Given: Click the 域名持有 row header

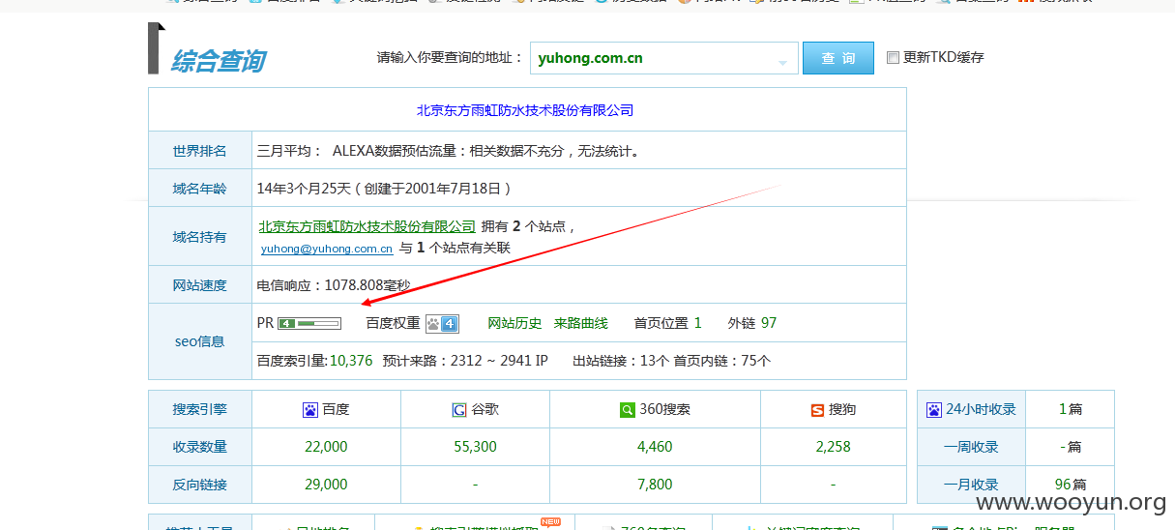Looking at the screenshot, I should 200,237.
